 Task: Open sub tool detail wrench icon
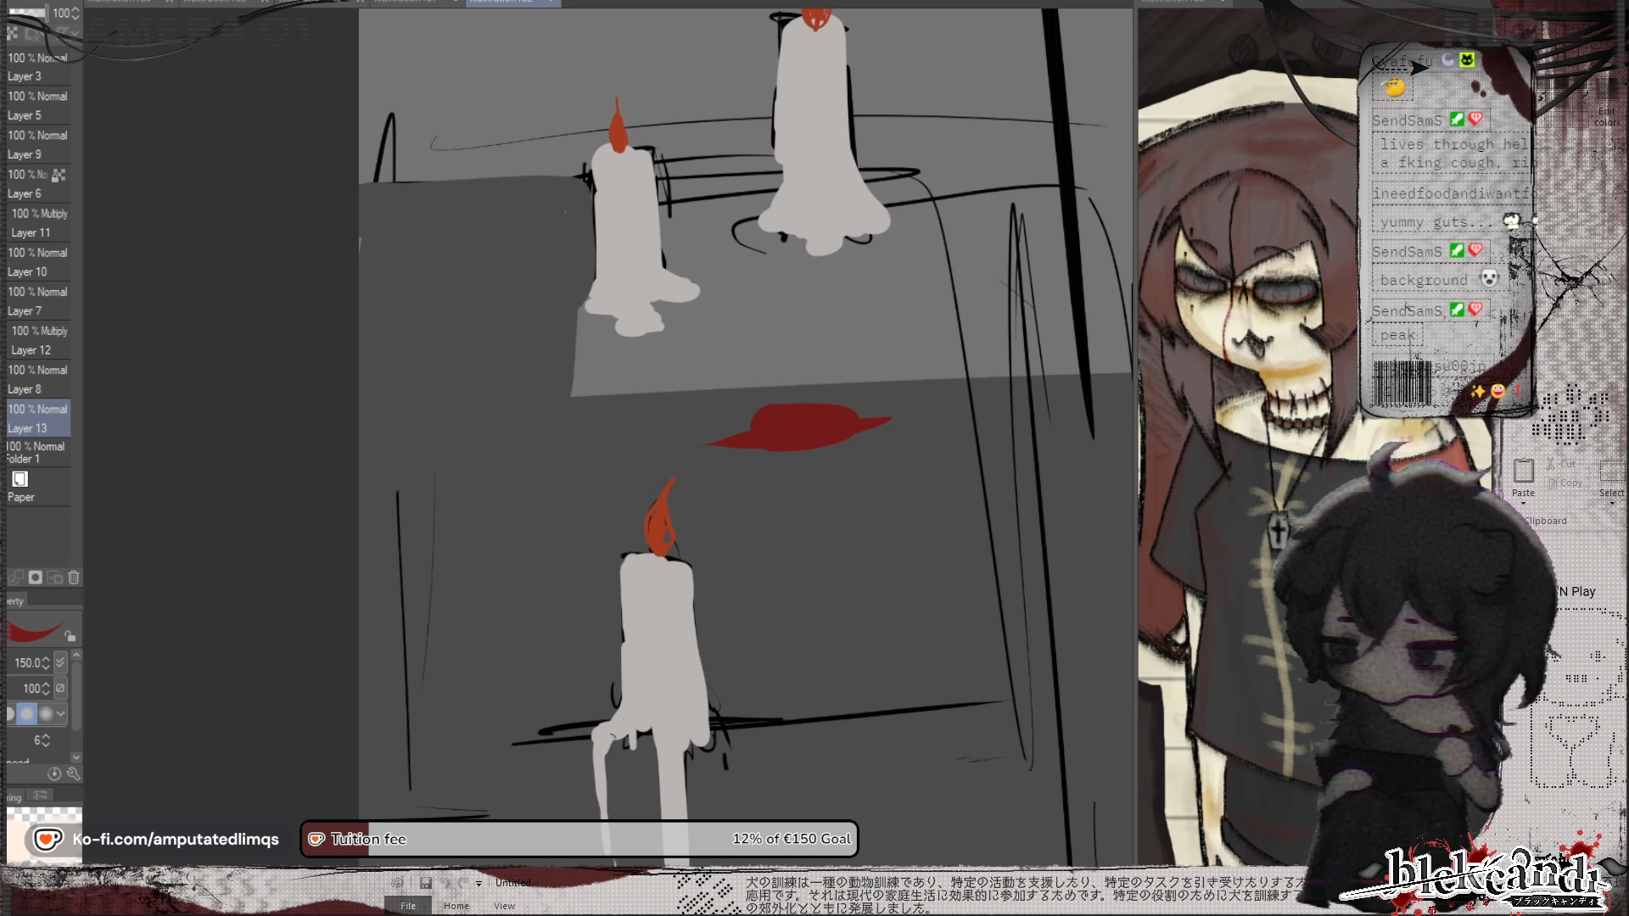(x=74, y=774)
